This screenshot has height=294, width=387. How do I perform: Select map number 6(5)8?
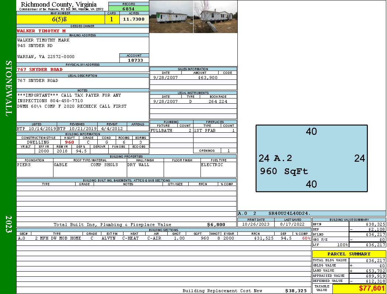(59, 19)
